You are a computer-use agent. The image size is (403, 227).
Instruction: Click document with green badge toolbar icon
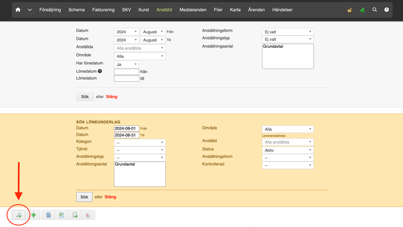coord(75,215)
